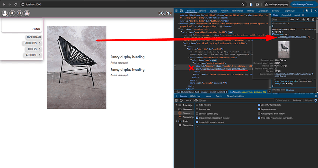The width and height of the screenshot is (318, 168).
Task: Expand the header element node arrow
Action: pos(179,23)
